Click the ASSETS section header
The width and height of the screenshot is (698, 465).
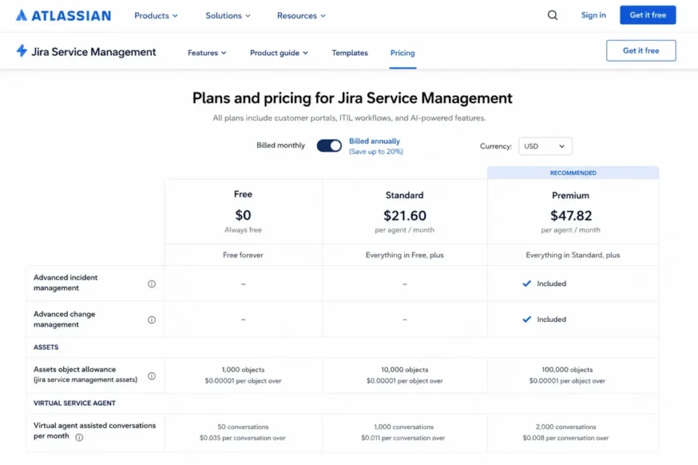[46, 347]
